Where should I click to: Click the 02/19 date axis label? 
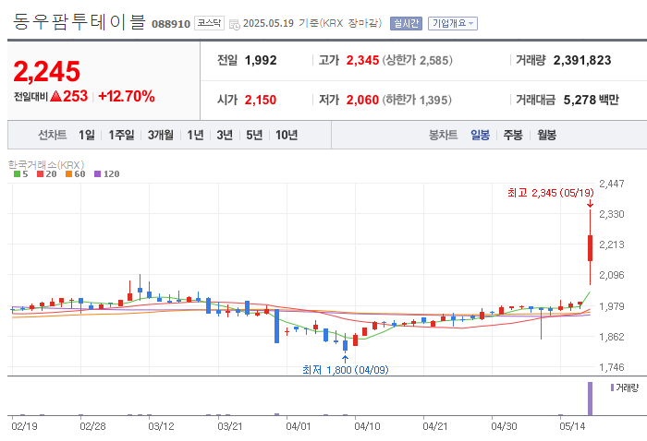(24, 426)
